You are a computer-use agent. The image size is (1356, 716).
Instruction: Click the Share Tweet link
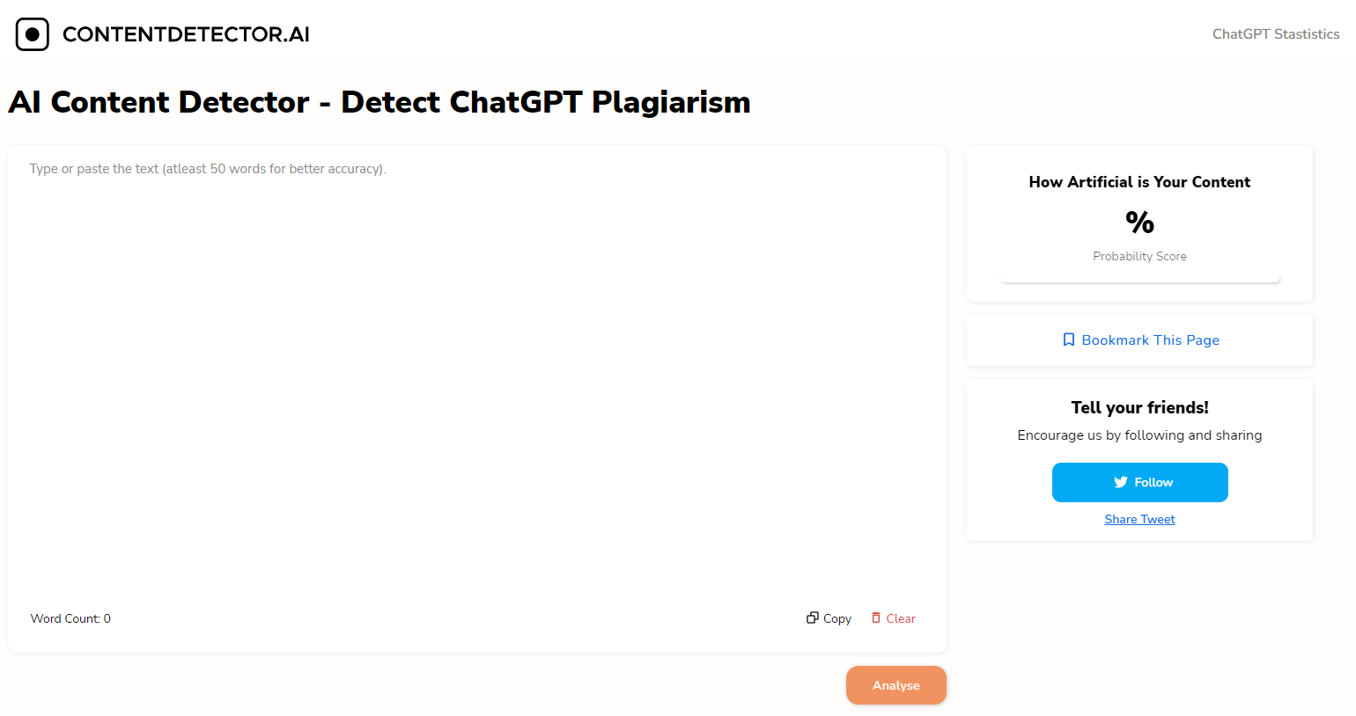(x=1139, y=519)
